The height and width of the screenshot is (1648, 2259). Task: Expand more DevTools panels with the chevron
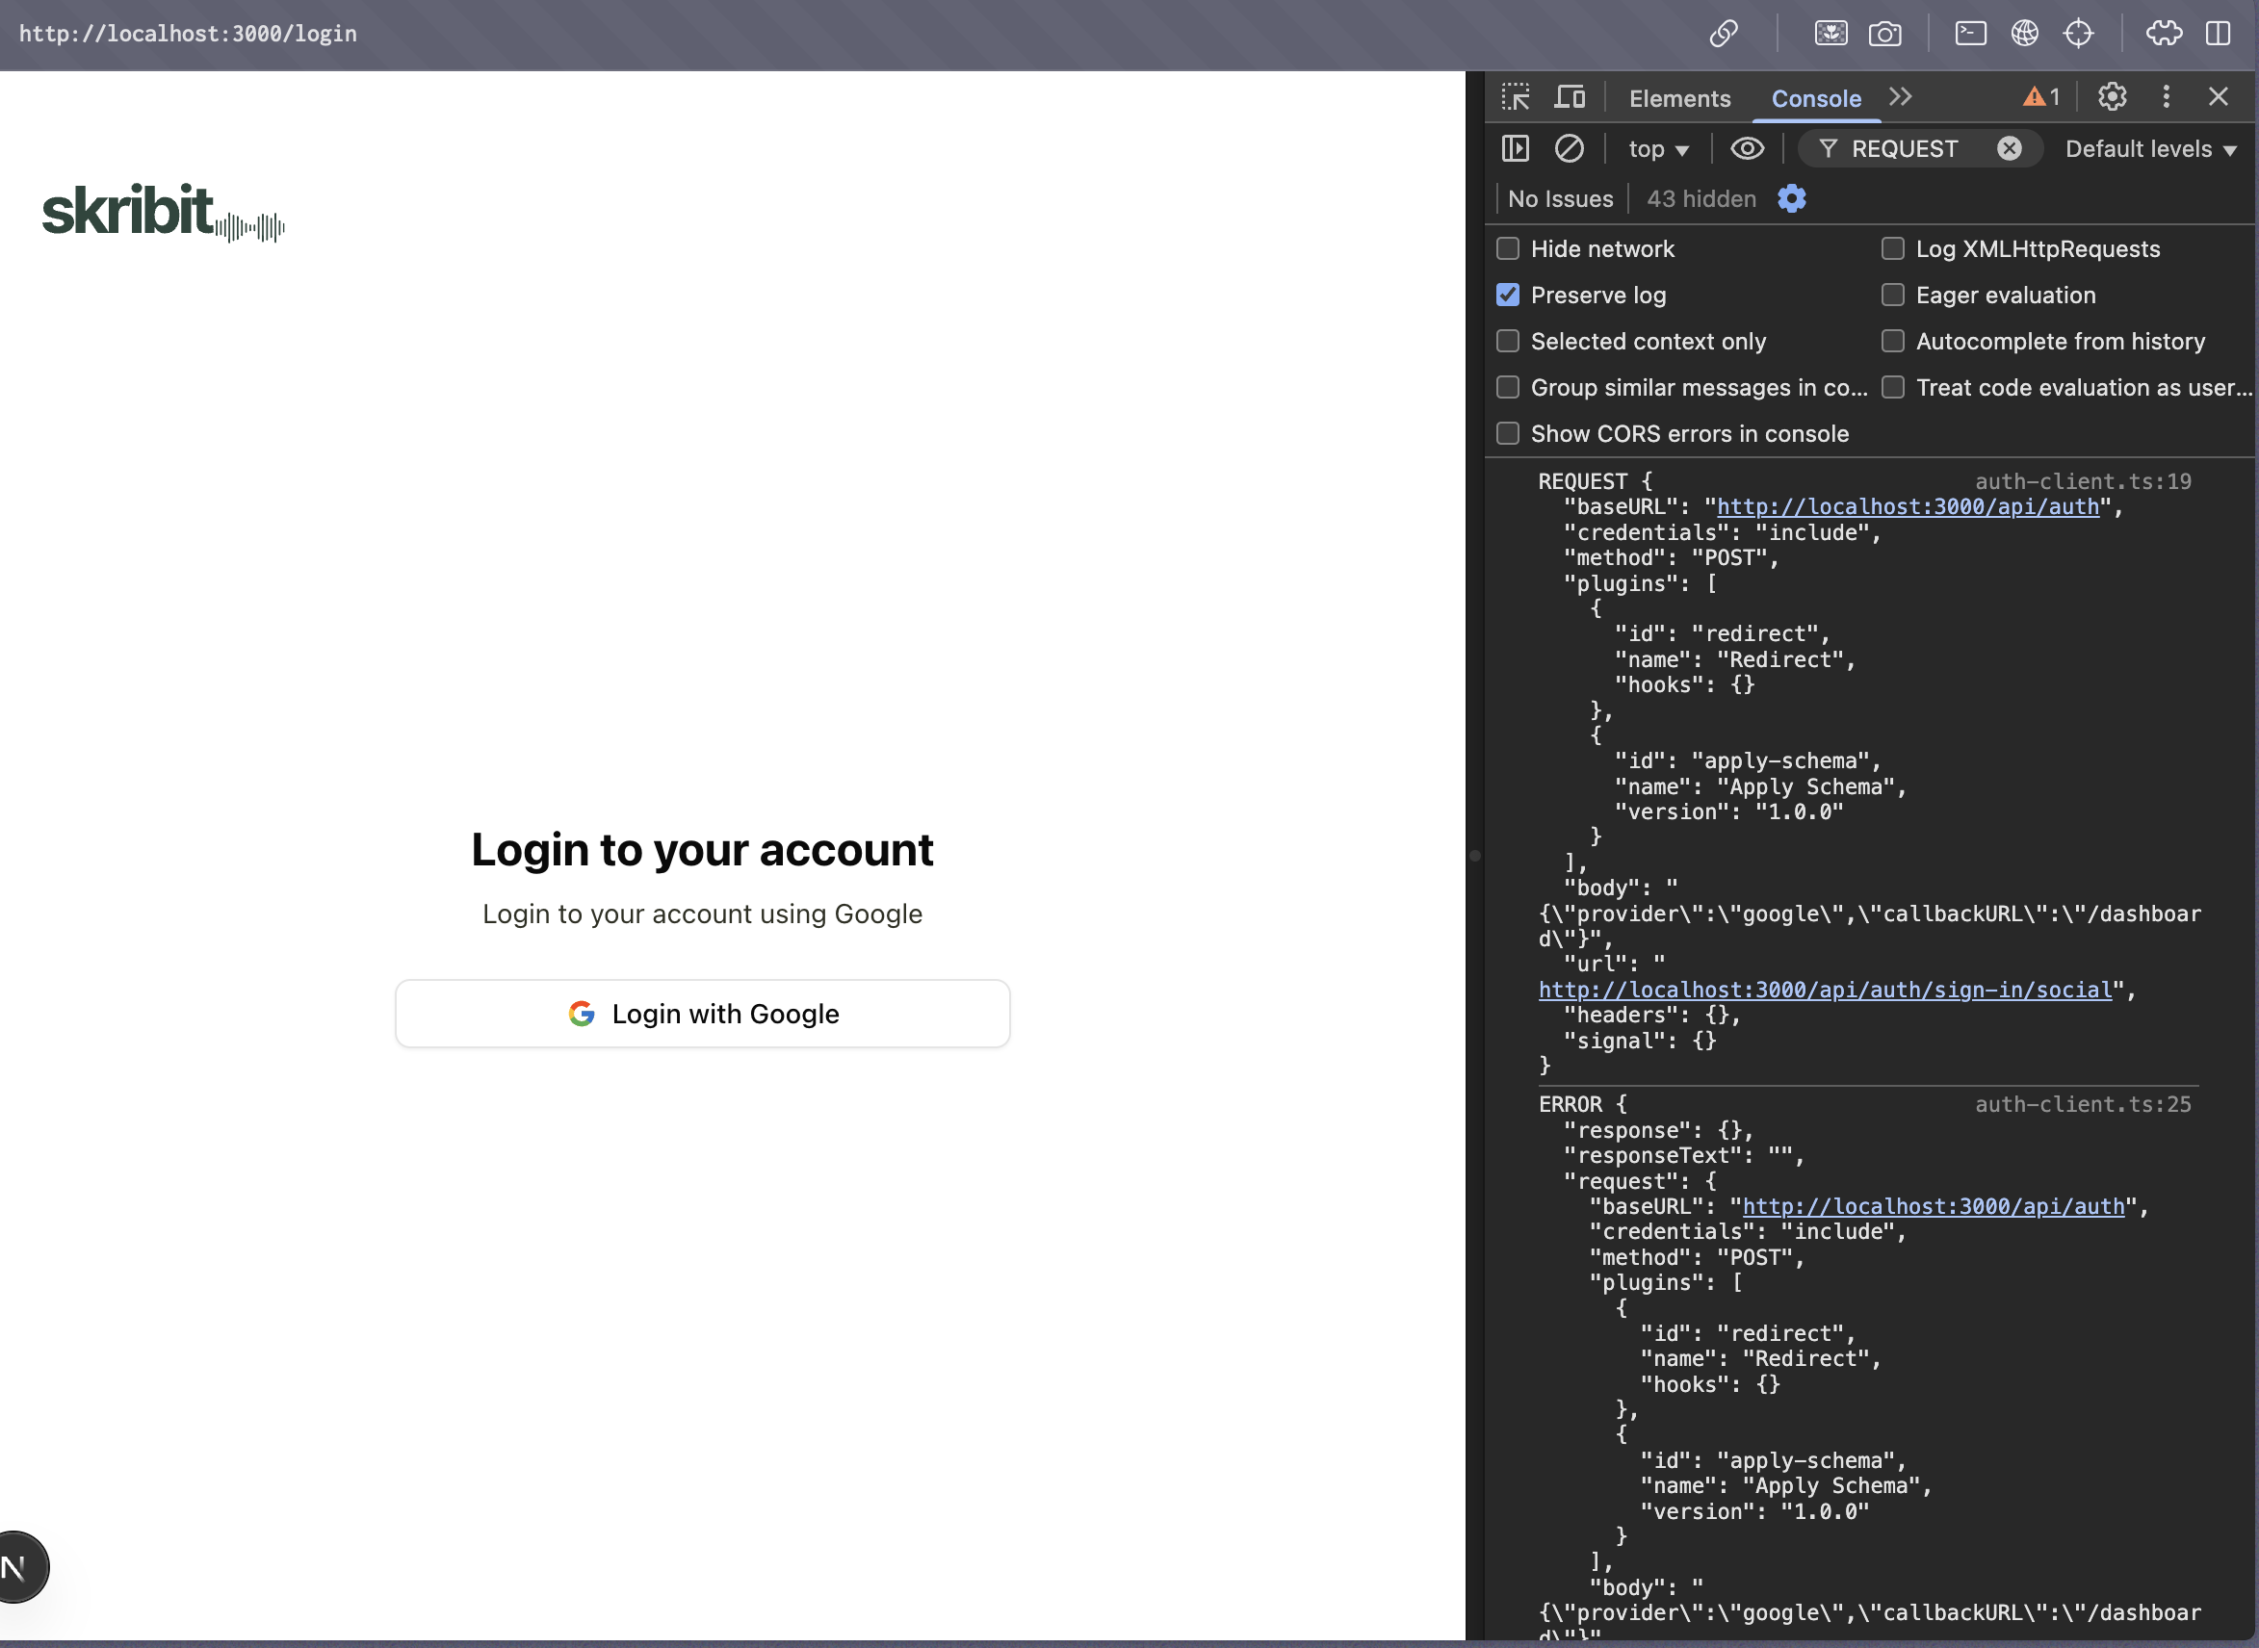tap(1901, 97)
